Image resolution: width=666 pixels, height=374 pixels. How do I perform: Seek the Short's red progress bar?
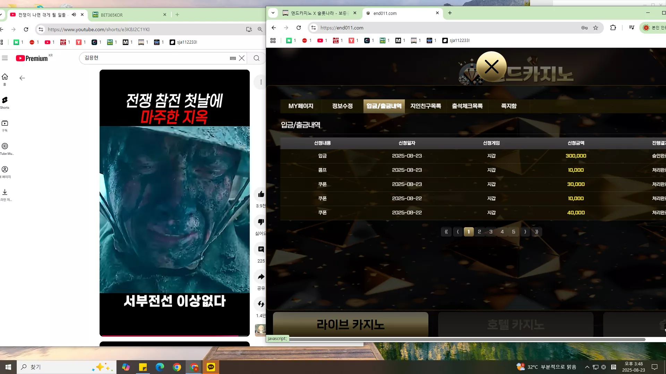[x=174, y=336]
